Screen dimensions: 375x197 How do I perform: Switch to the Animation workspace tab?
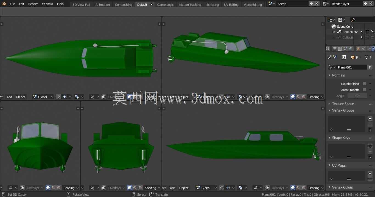pyautogui.click(x=103, y=5)
